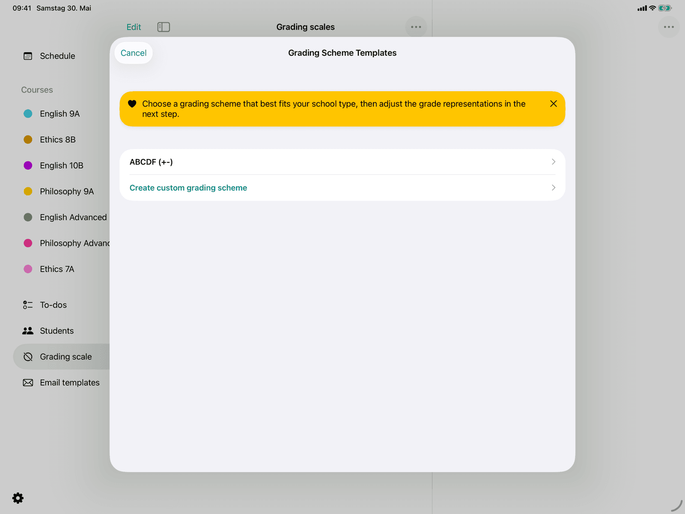Click the To-dos checklist icon

coord(28,305)
